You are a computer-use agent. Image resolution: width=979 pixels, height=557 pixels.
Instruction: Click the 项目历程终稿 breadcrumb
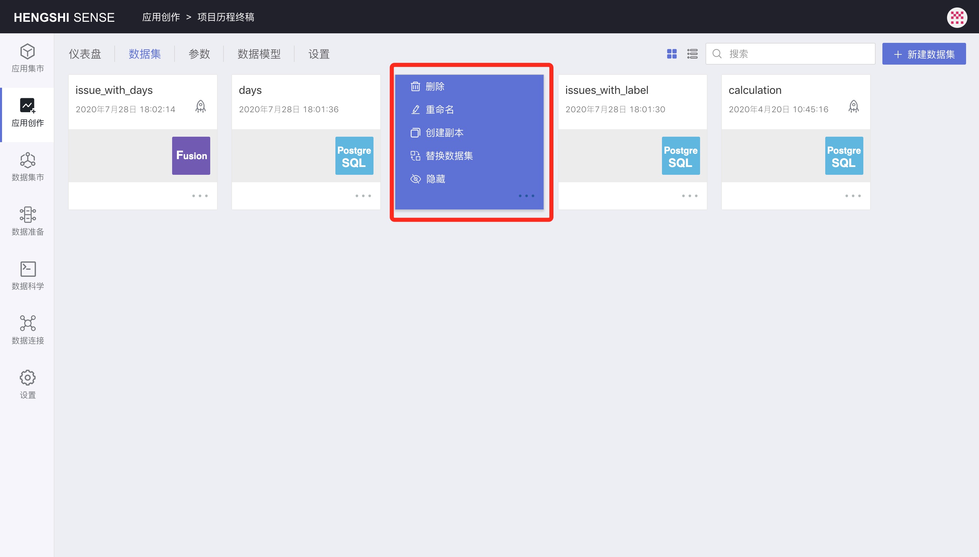point(226,17)
